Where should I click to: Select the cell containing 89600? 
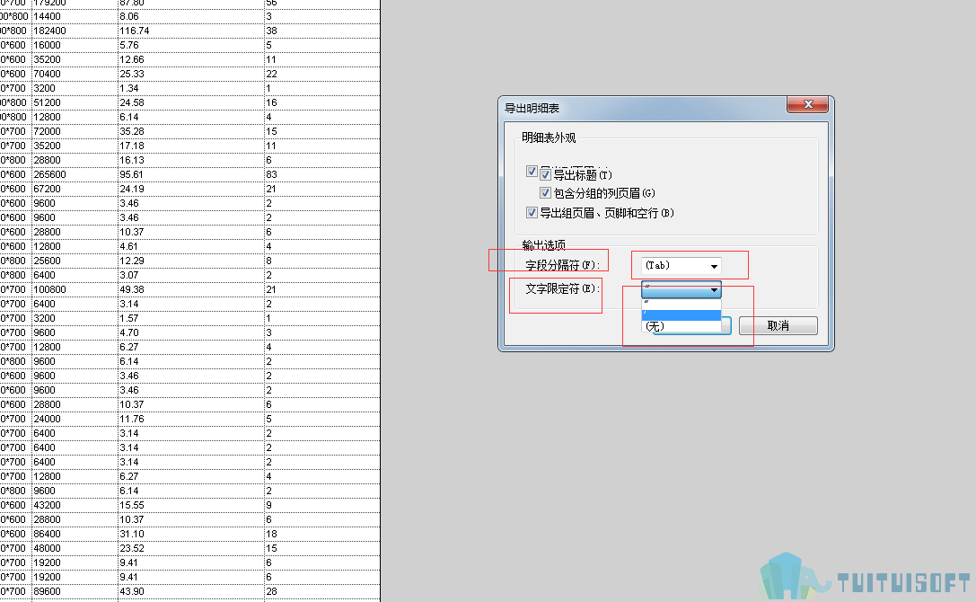(75, 591)
